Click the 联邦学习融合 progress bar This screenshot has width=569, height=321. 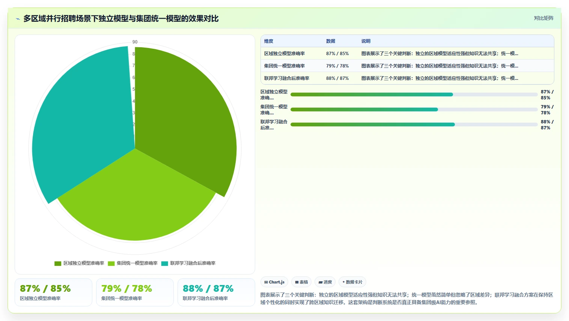(414, 124)
